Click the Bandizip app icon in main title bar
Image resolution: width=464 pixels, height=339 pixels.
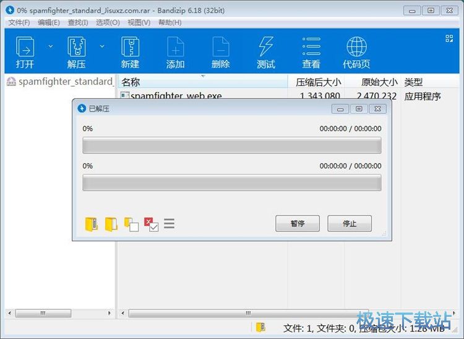coord(10,11)
